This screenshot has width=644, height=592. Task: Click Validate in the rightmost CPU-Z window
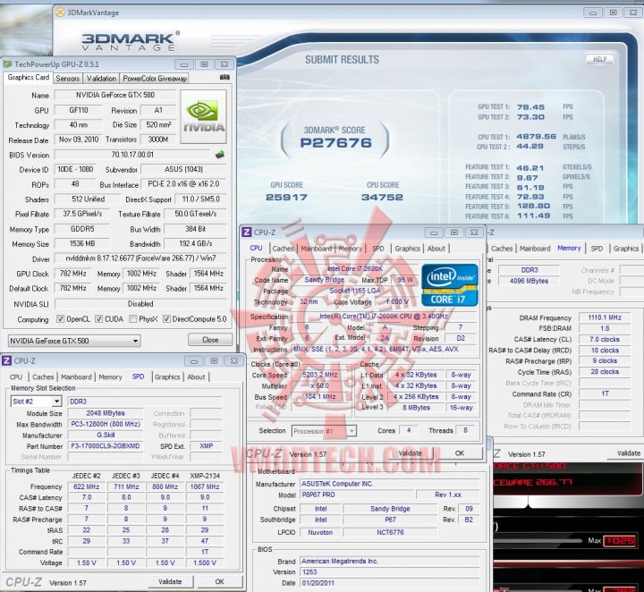pos(629,452)
